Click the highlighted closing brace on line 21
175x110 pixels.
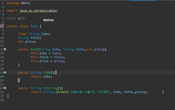pyautogui.click(x=19, y=80)
